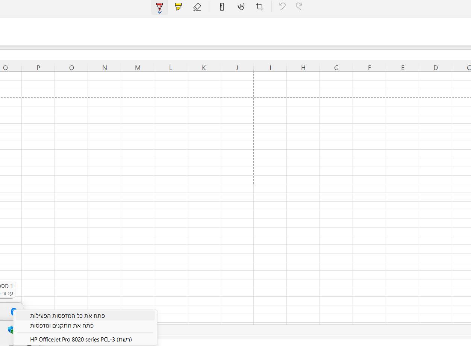Open the Windows Security shield icon

(11, 330)
